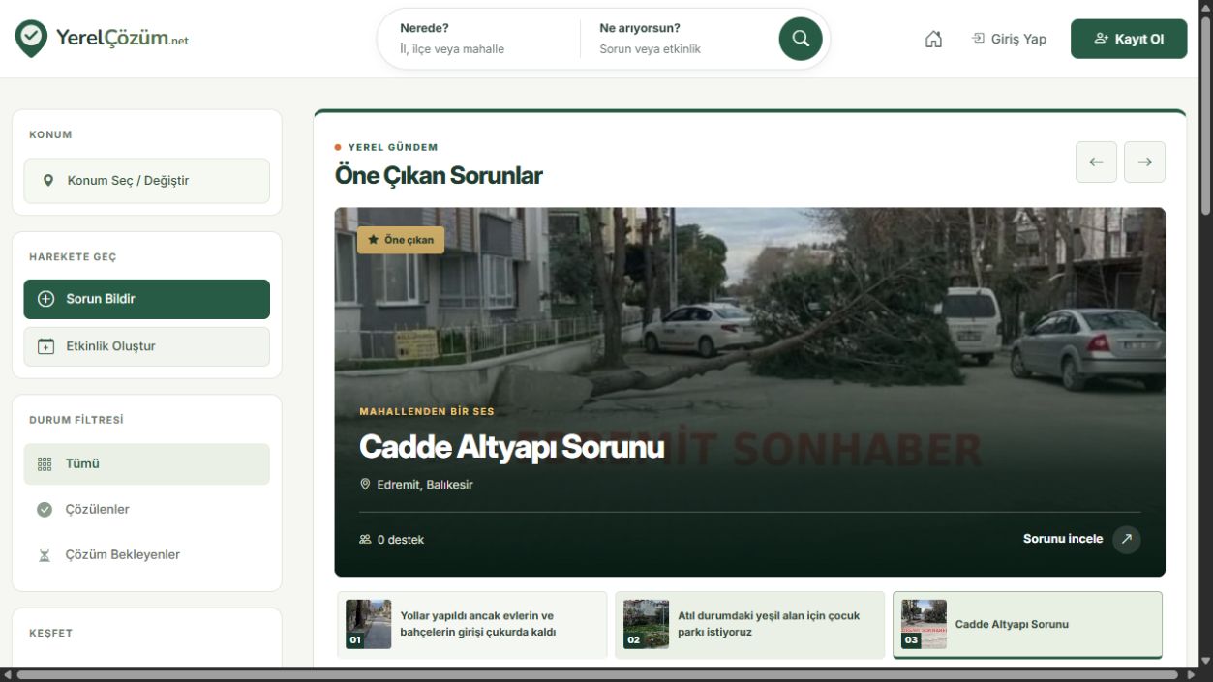Select the Çözüm Bekleyenler filter
Viewport: 1213px width, 682px height.
click(147, 555)
